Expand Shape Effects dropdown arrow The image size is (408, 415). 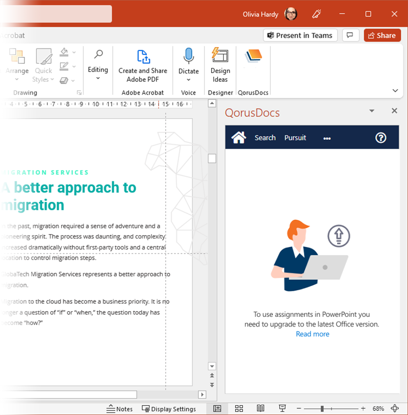[x=73, y=80]
